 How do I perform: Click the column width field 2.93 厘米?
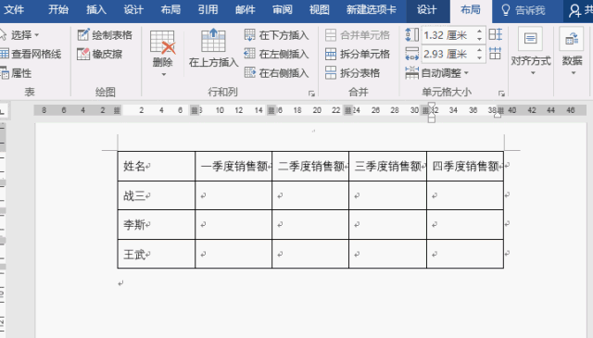(x=448, y=54)
